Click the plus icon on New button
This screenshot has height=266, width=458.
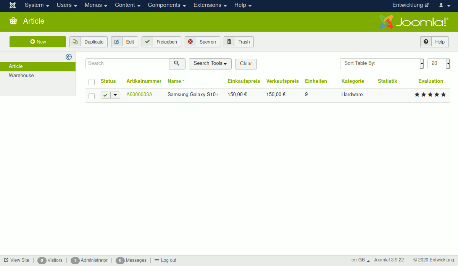(x=32, y=42)
